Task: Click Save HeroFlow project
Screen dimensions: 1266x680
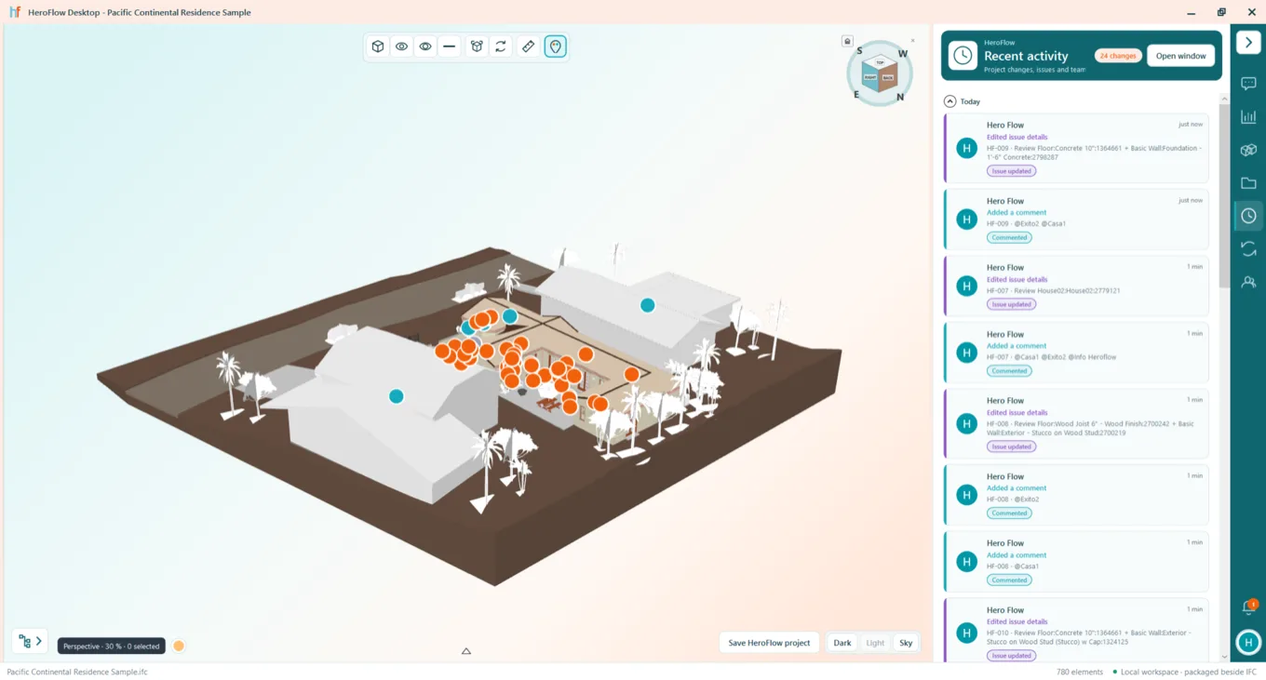Action: pyautogui.click(x=769, y=643)
